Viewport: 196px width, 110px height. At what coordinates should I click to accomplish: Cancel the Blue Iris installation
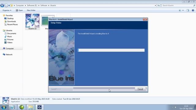pos(140,89)
